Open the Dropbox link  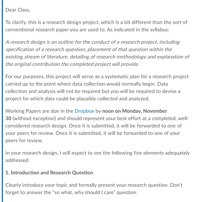[84, 111]
